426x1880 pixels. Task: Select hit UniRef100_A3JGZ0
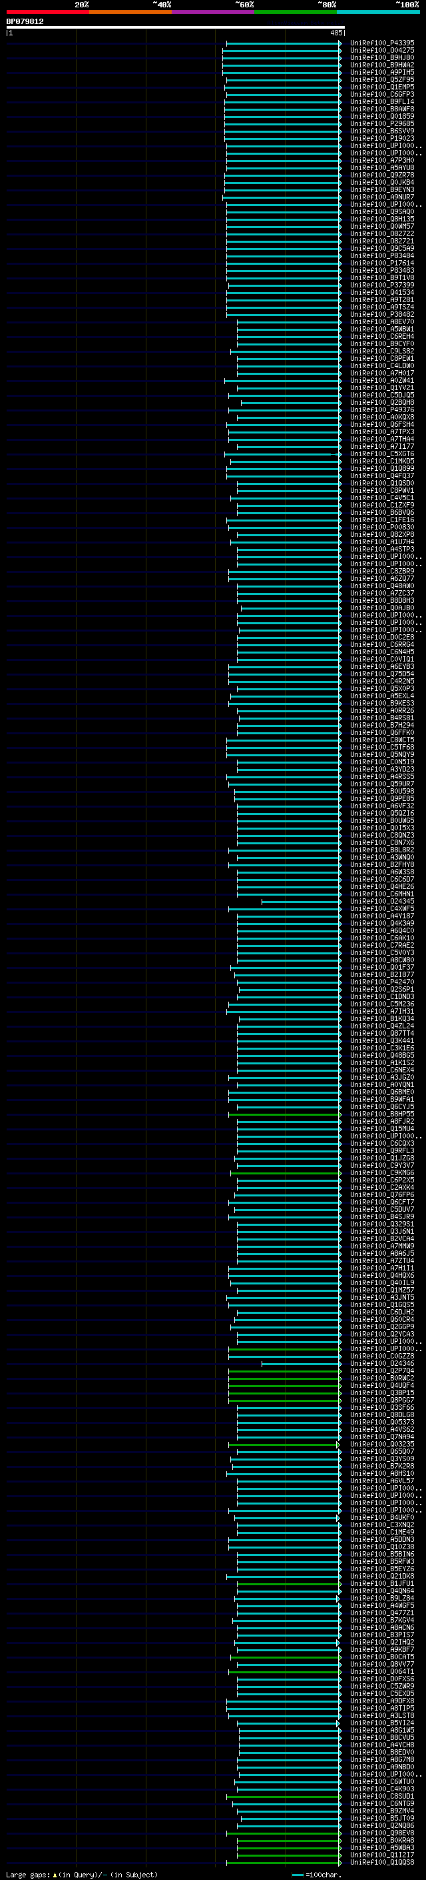(x=382, y=1077)
